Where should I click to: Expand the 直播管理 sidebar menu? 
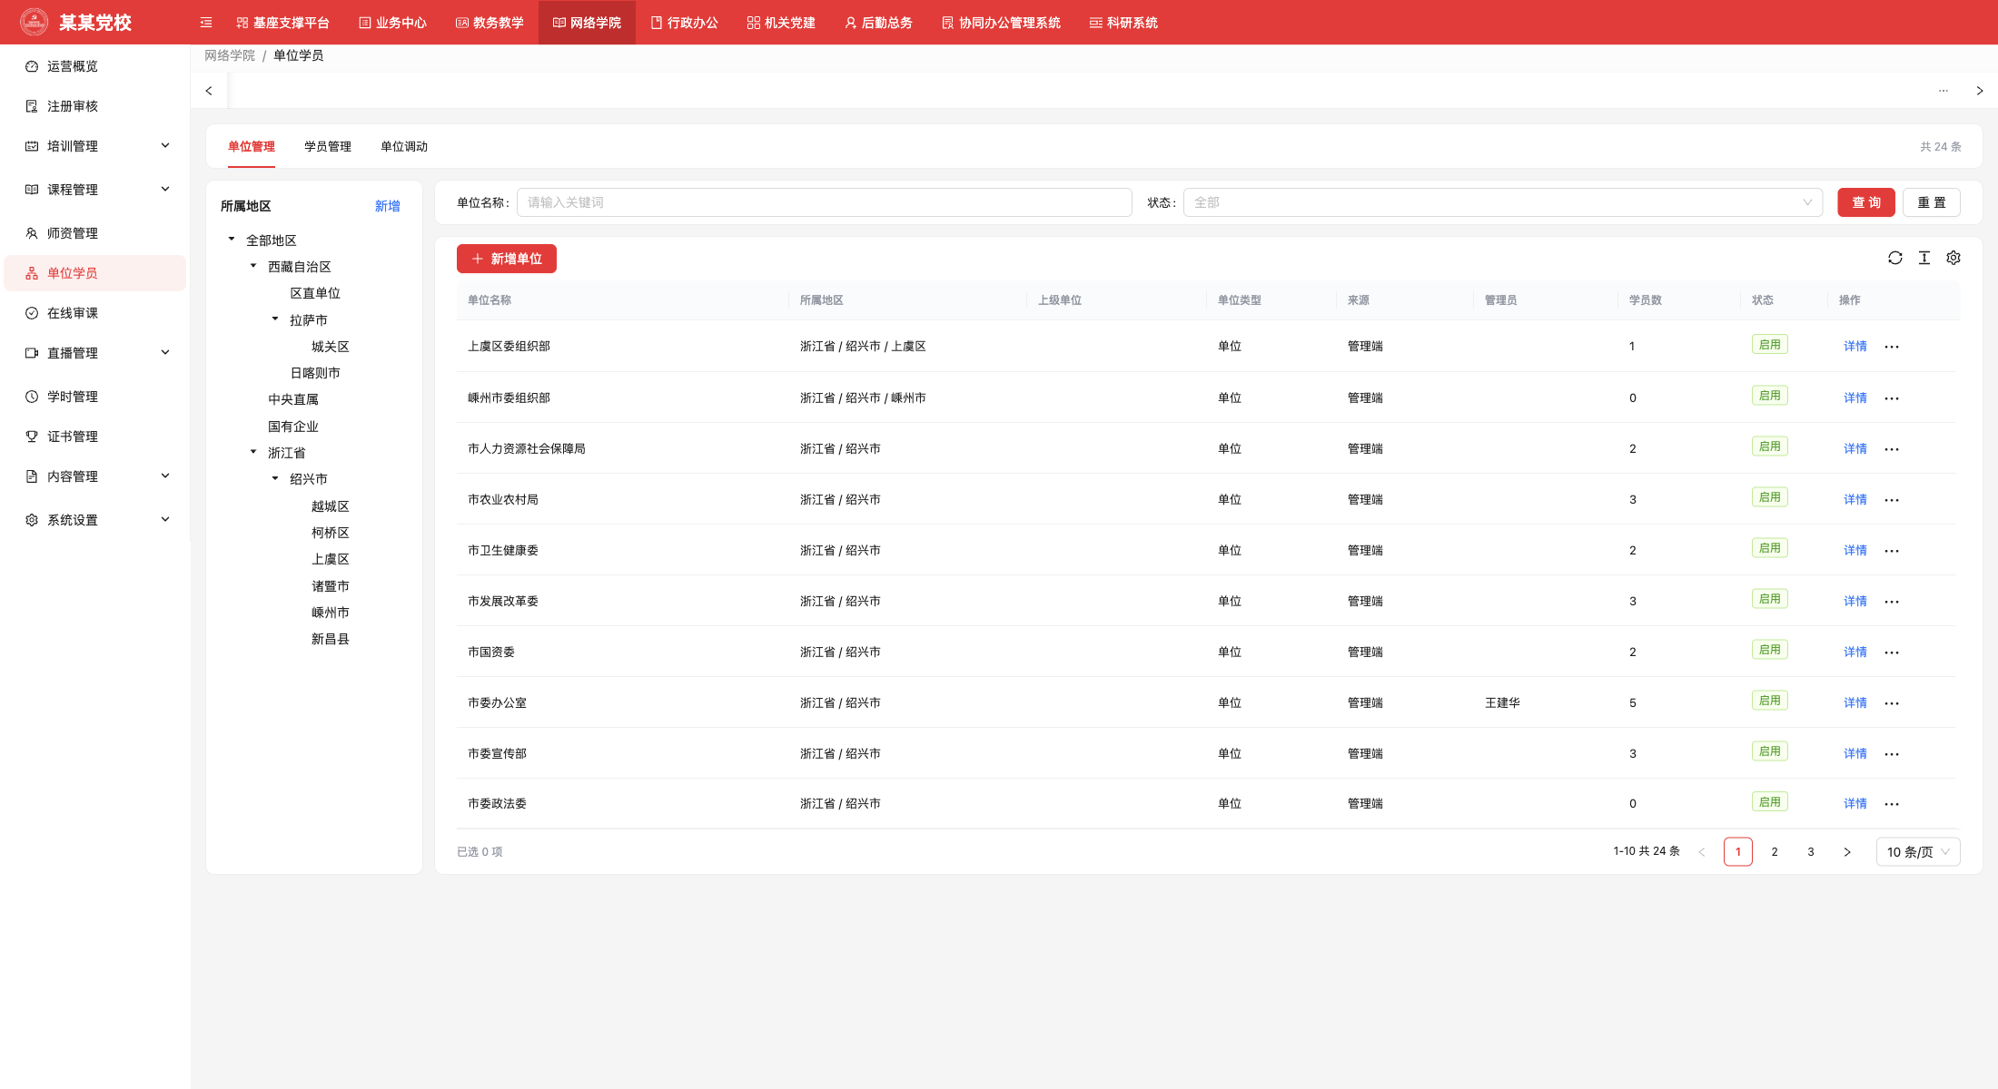click(x=94, y=353)
